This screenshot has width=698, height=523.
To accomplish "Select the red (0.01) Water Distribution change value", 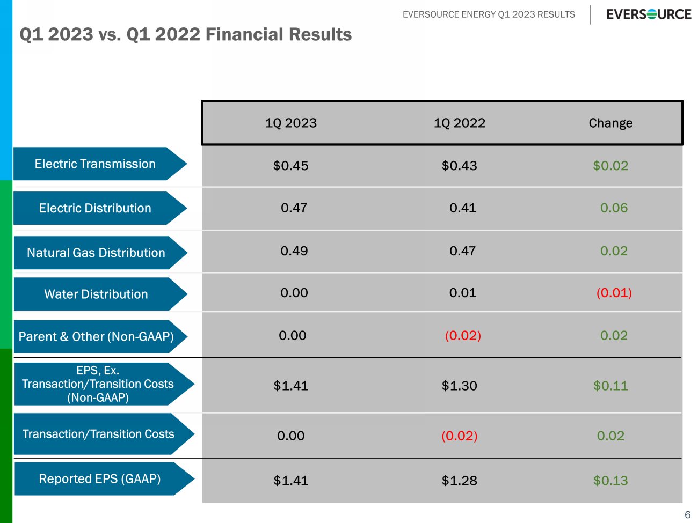I will (x=614, y=293).
